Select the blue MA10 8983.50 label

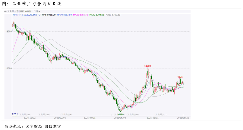tap(64, 14)
